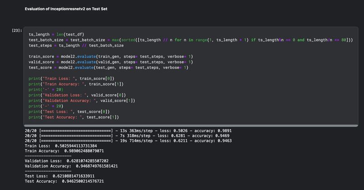Click the horizontal scrollbar under the code cell
The height and width of the screenshot is (190, 364).
[191, 126]
